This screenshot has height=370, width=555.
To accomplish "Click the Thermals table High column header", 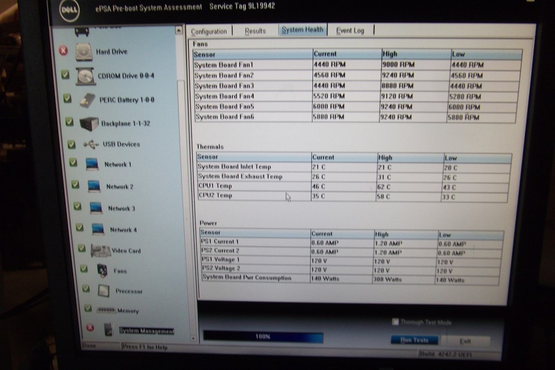I will pyautogui.click(x=410, y=158).
